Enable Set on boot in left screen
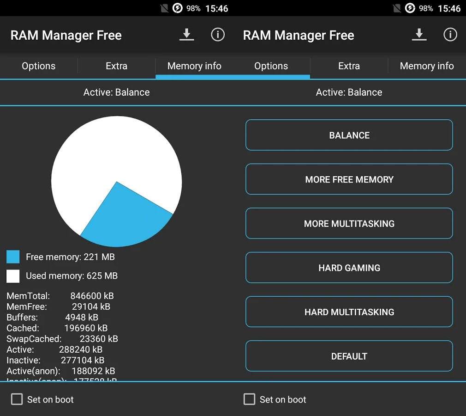Viewport: 466px width, 416px height. pos(17,399)
